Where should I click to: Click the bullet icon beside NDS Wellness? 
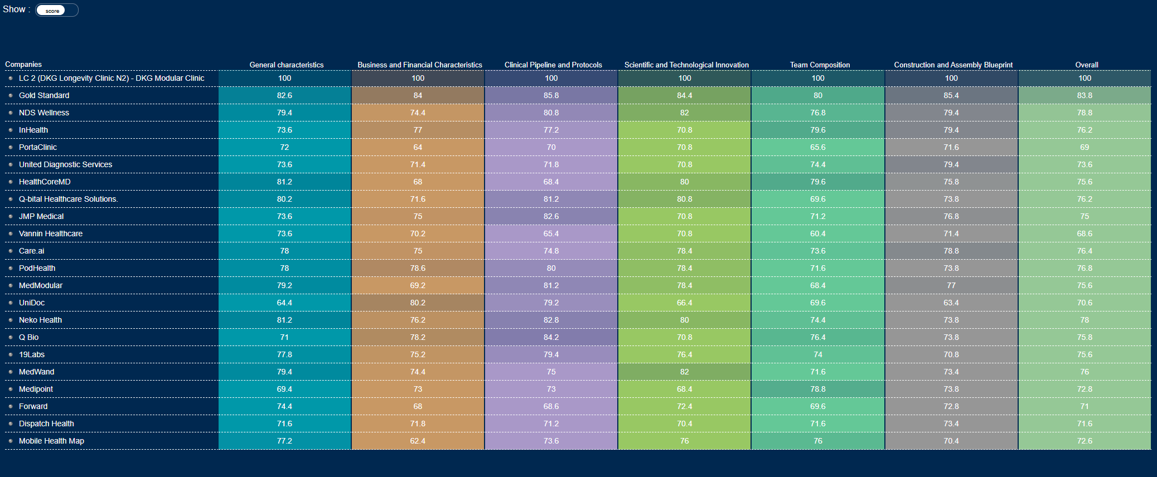[11, 113]
